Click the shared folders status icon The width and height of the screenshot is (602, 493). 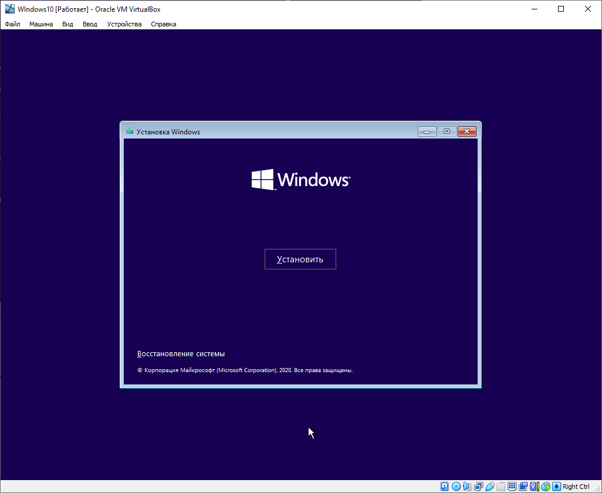click(500, 487)
